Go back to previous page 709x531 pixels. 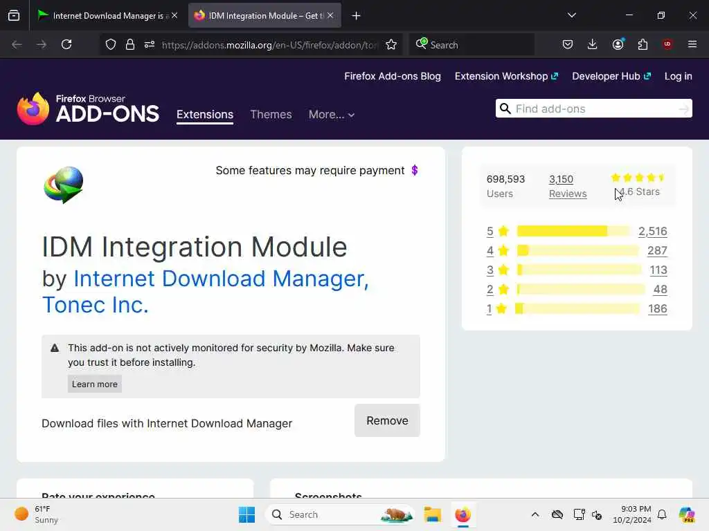[17, 44]
